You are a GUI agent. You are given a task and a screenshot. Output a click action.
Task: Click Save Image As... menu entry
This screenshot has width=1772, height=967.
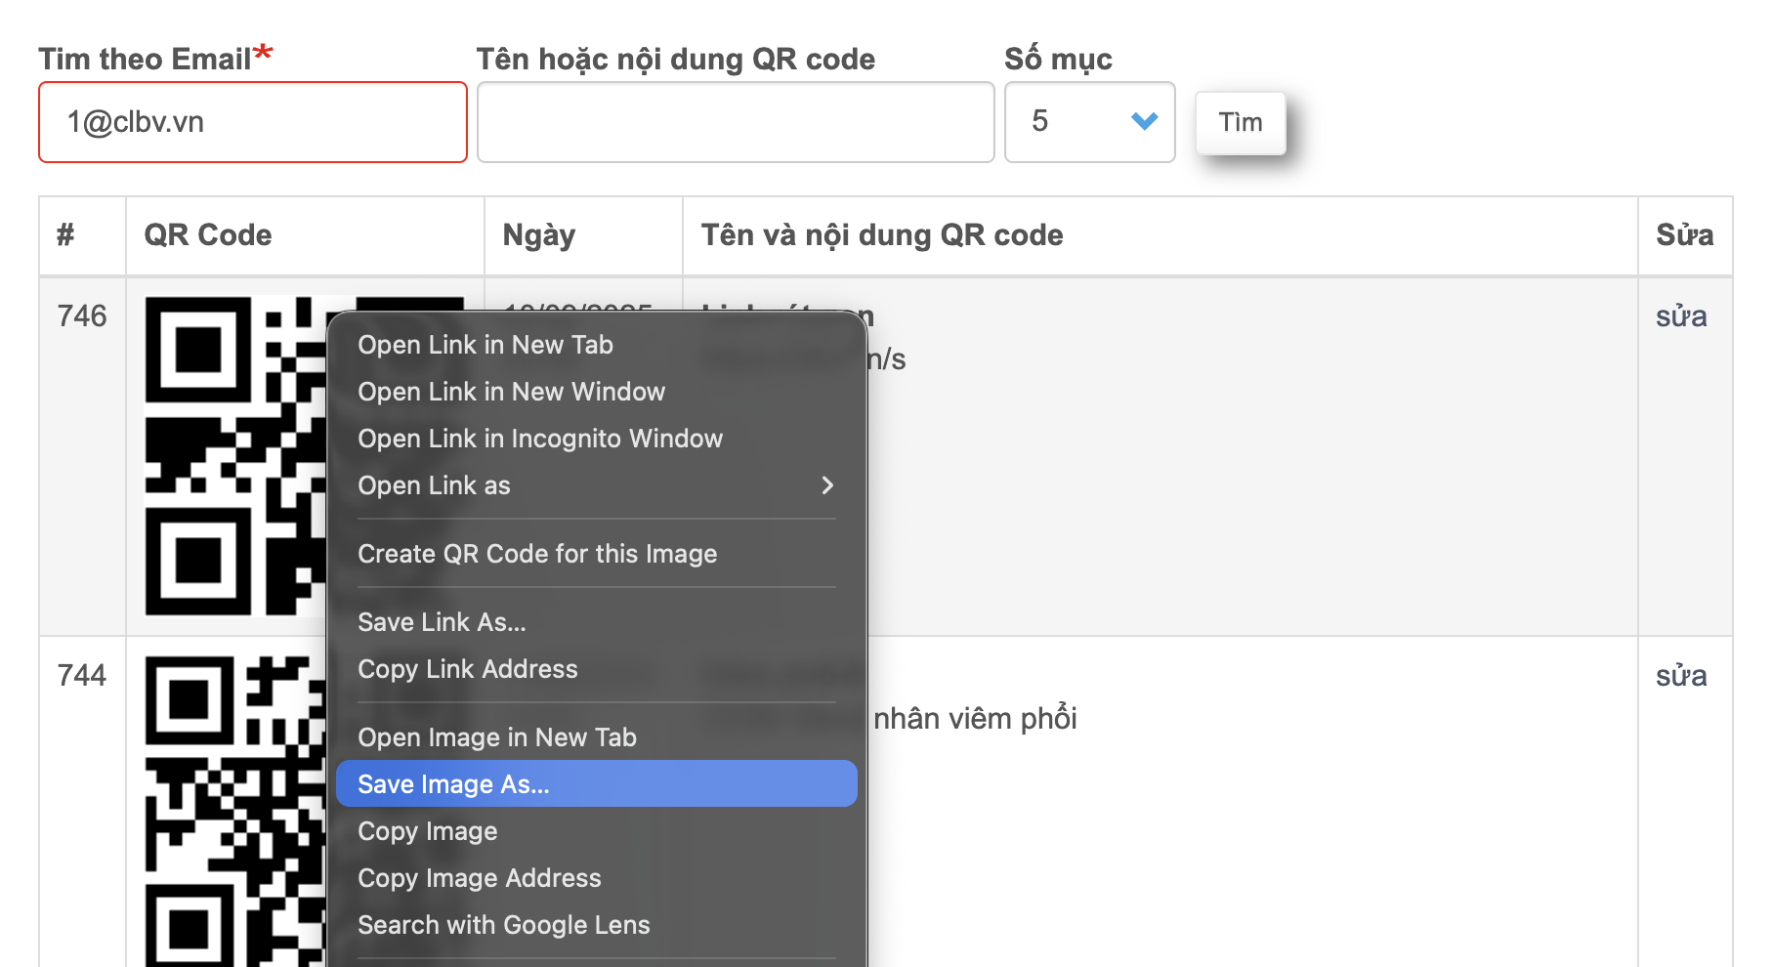click(453, 784)
